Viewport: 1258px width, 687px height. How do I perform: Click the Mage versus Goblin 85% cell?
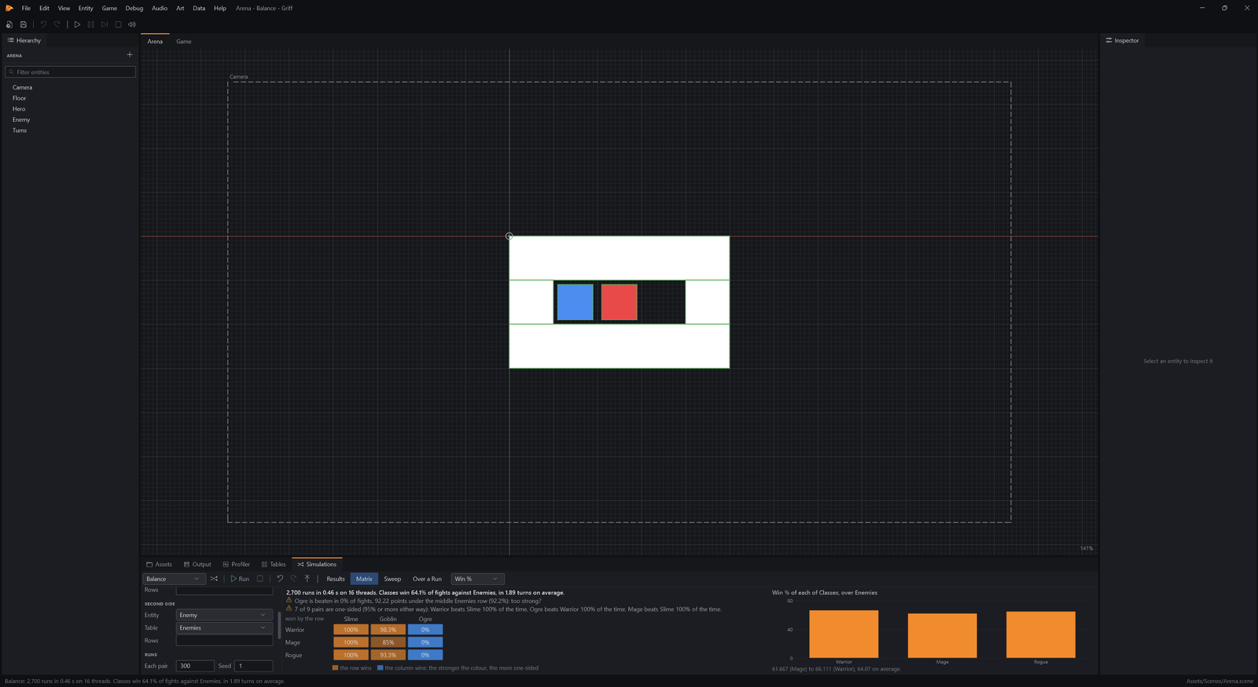point(388,642)
